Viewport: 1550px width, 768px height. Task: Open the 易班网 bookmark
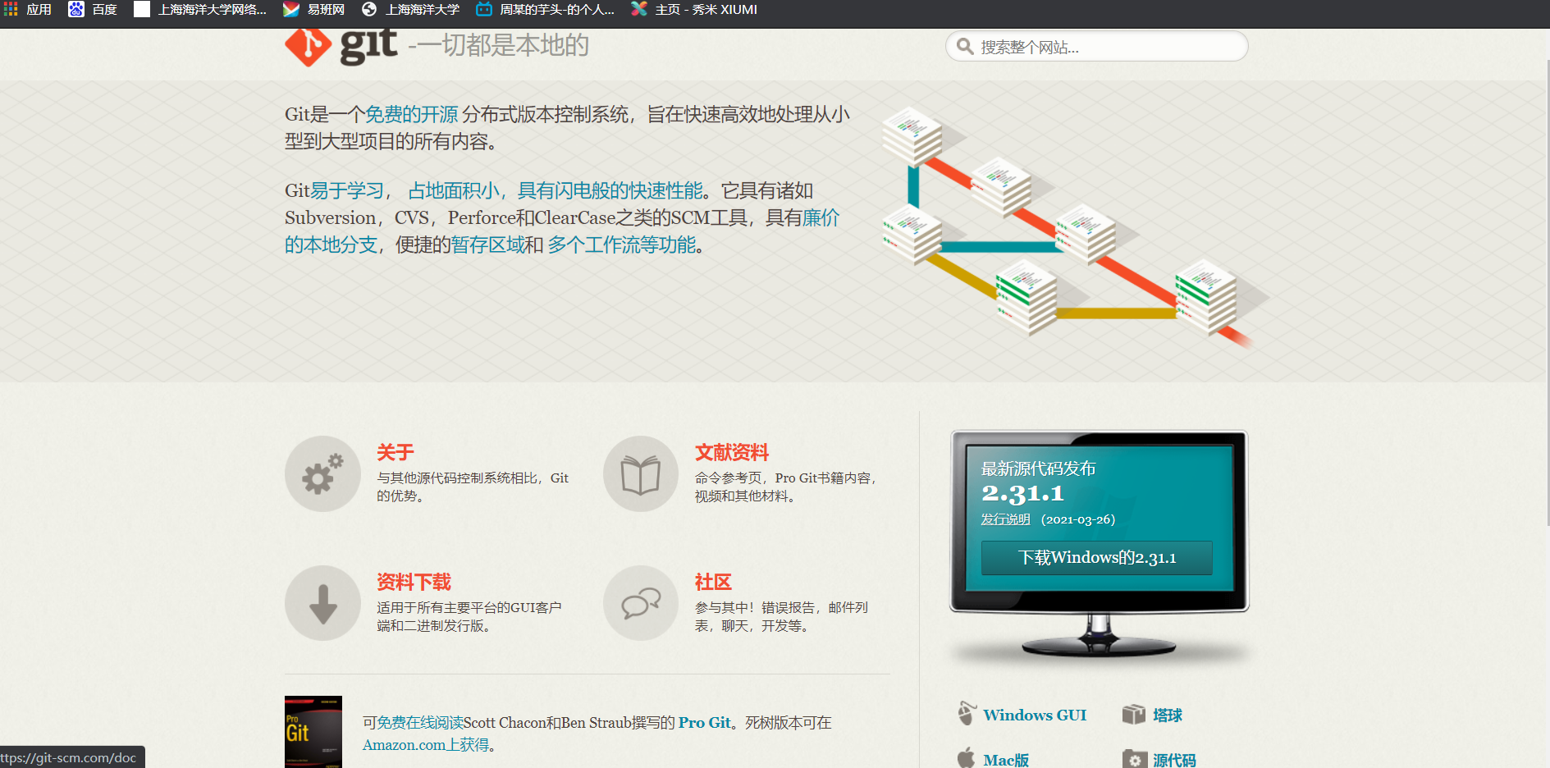313,9
